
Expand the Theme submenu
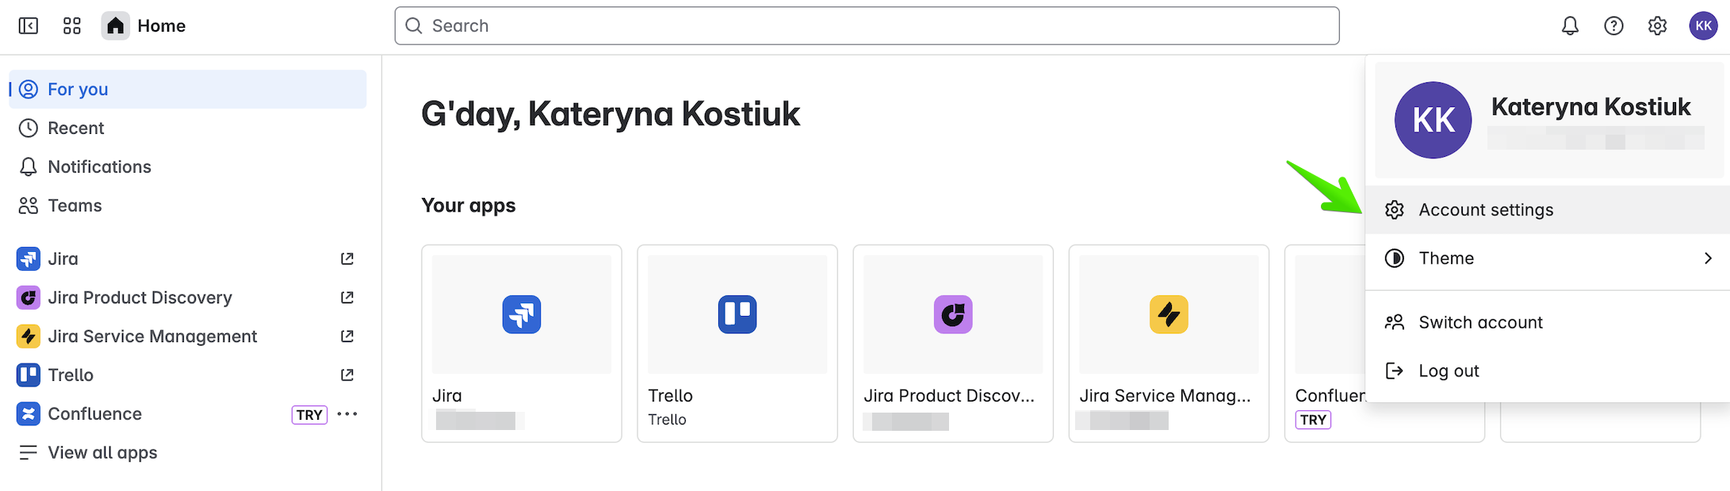[1548, 258]
